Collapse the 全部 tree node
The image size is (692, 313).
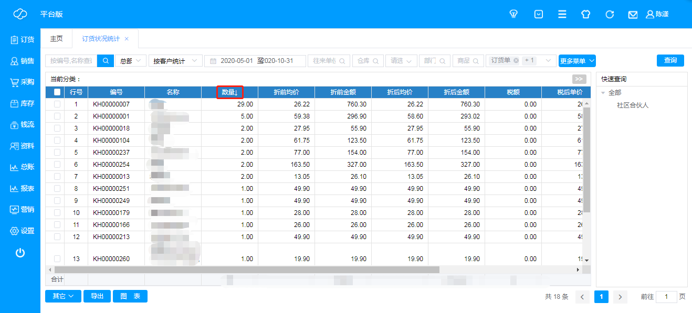tap(603, 93)
